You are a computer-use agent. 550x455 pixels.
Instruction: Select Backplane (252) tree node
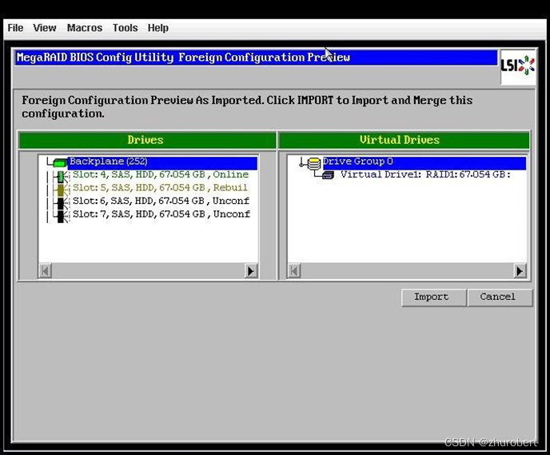point(162,162)
